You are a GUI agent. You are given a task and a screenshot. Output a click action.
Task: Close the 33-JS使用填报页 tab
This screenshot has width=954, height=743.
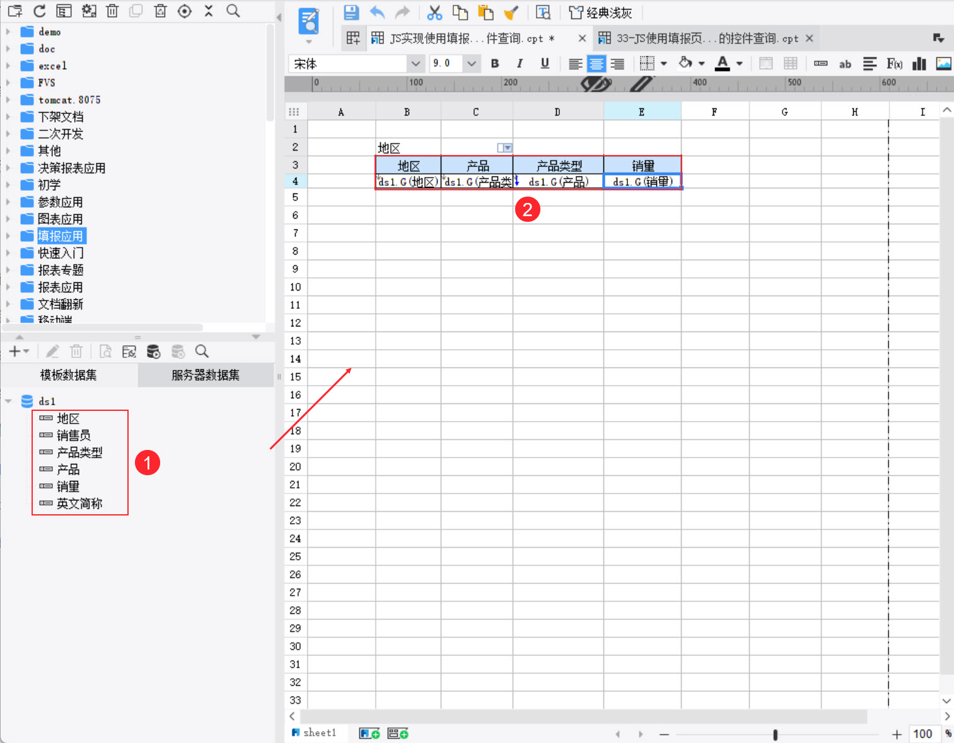click(809, 38)
